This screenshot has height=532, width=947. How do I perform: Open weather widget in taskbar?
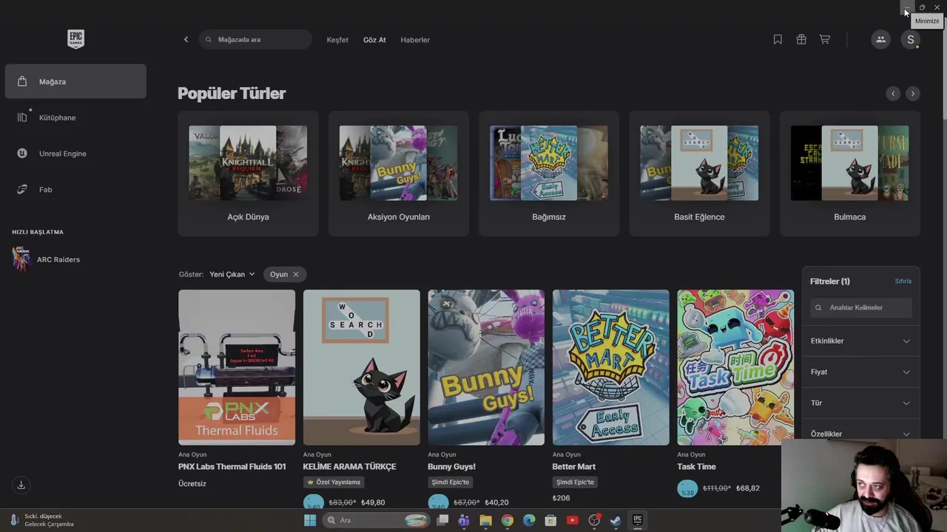click(41, 520)
